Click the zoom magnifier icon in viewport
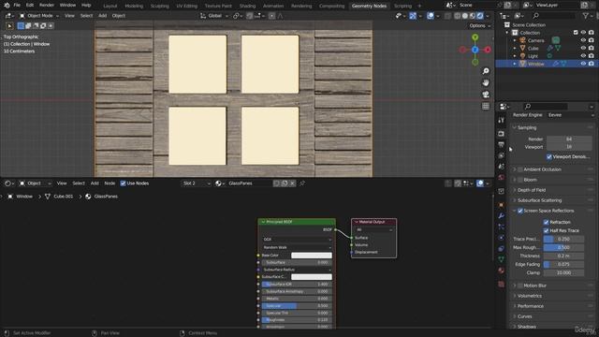This screenshot has height=337, width=599. click(486, 71)
